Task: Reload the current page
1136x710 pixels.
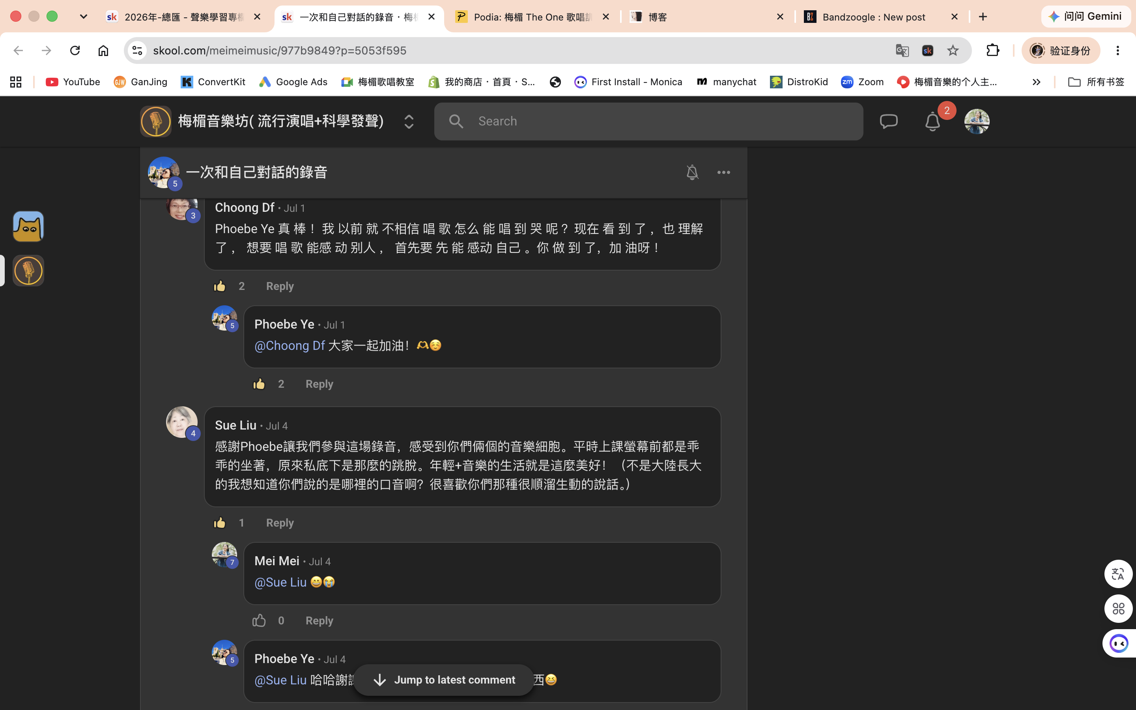Action: tap(75, 50)
